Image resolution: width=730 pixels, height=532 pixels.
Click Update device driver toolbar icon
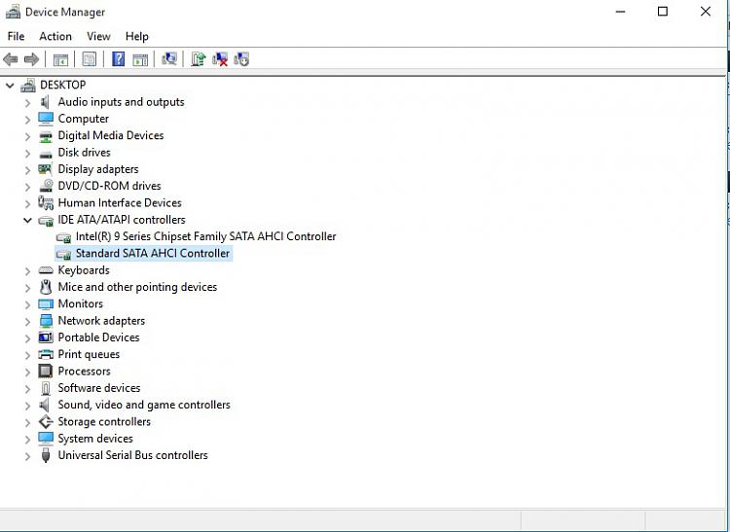[x=198, y=59]
